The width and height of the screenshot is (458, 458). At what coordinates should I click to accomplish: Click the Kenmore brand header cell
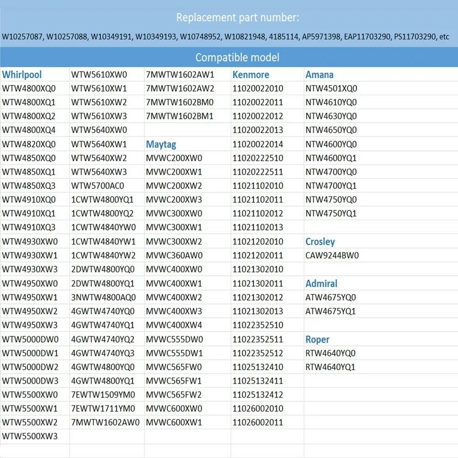[x=251, y=75]
